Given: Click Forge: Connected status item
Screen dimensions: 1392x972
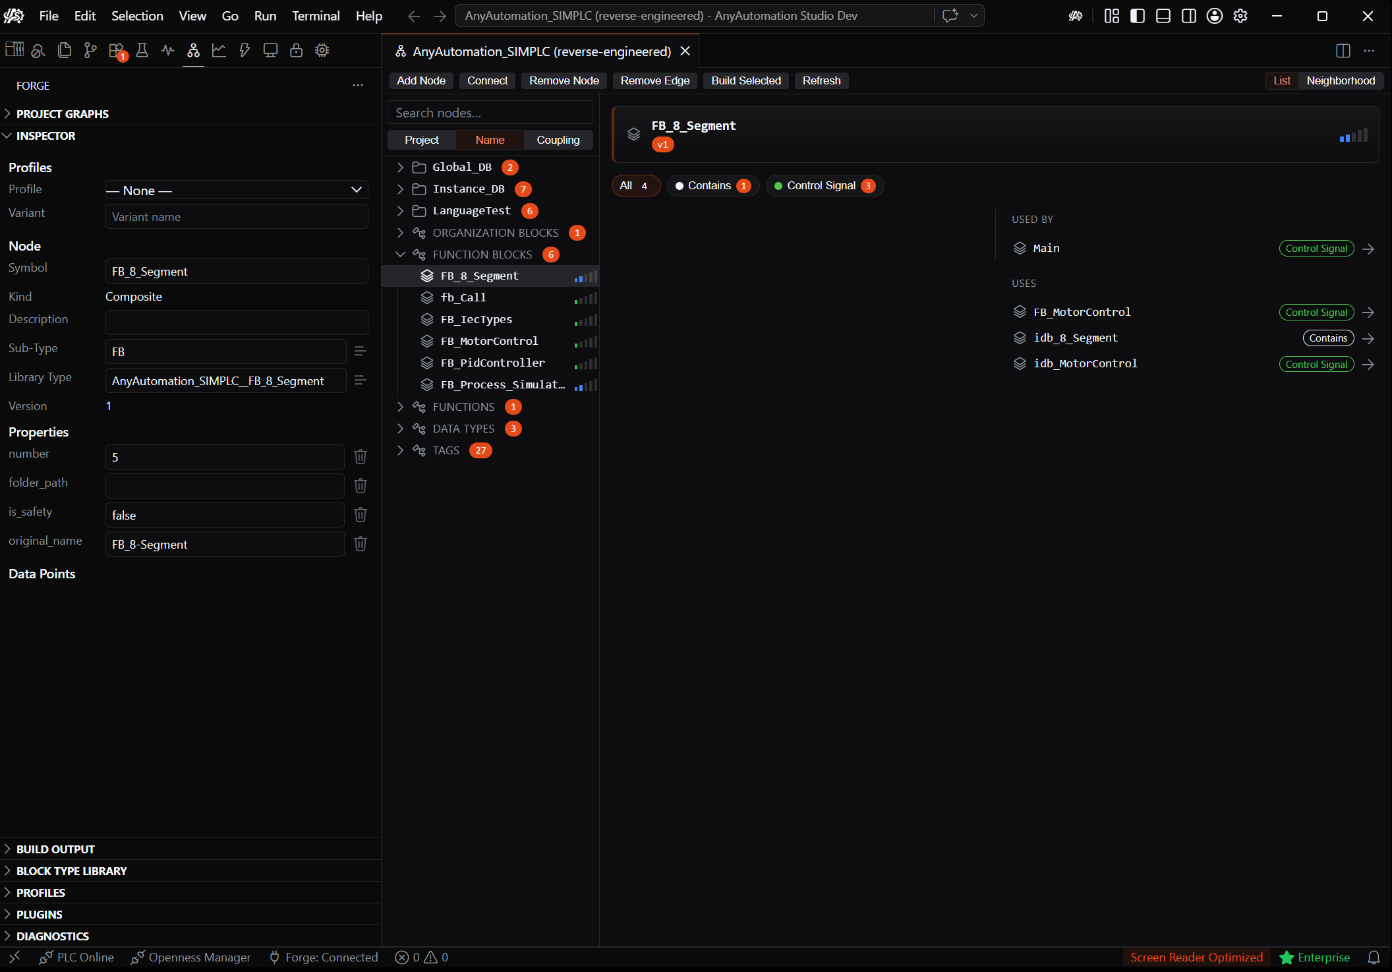Looking at the screenshot, I should tap(324, 957).
